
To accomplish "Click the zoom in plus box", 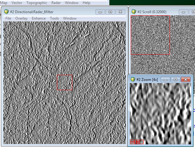I will 137,142.
